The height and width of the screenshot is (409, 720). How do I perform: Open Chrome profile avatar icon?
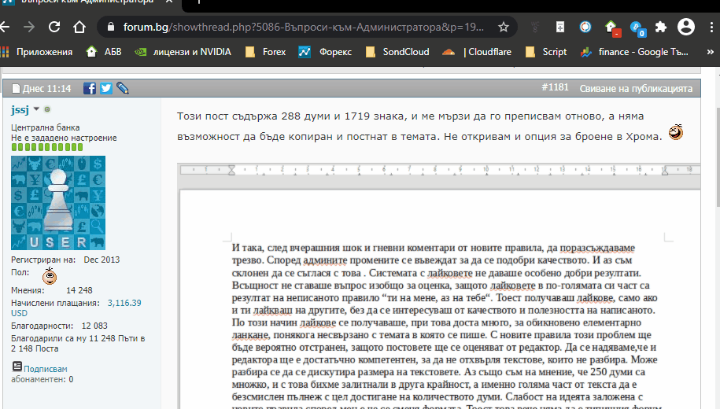click(685, 27)
